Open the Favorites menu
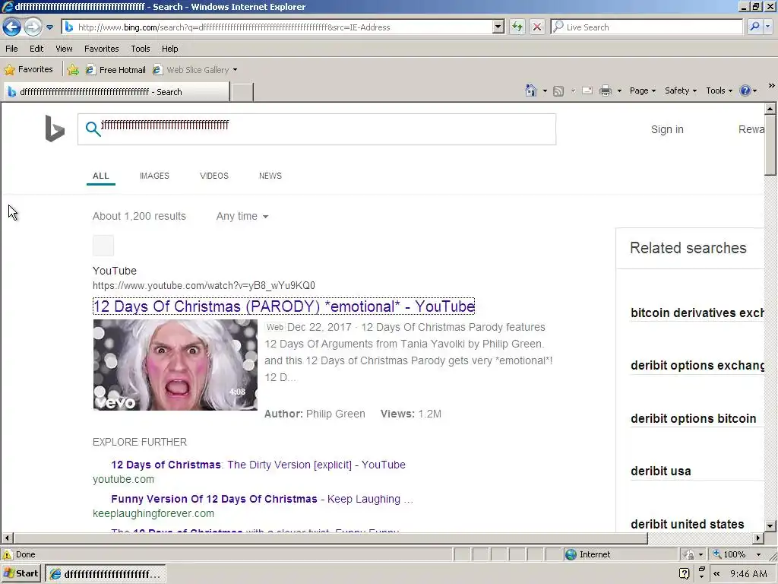The height and width of the screenshot is (584, 778). (101, 49)
